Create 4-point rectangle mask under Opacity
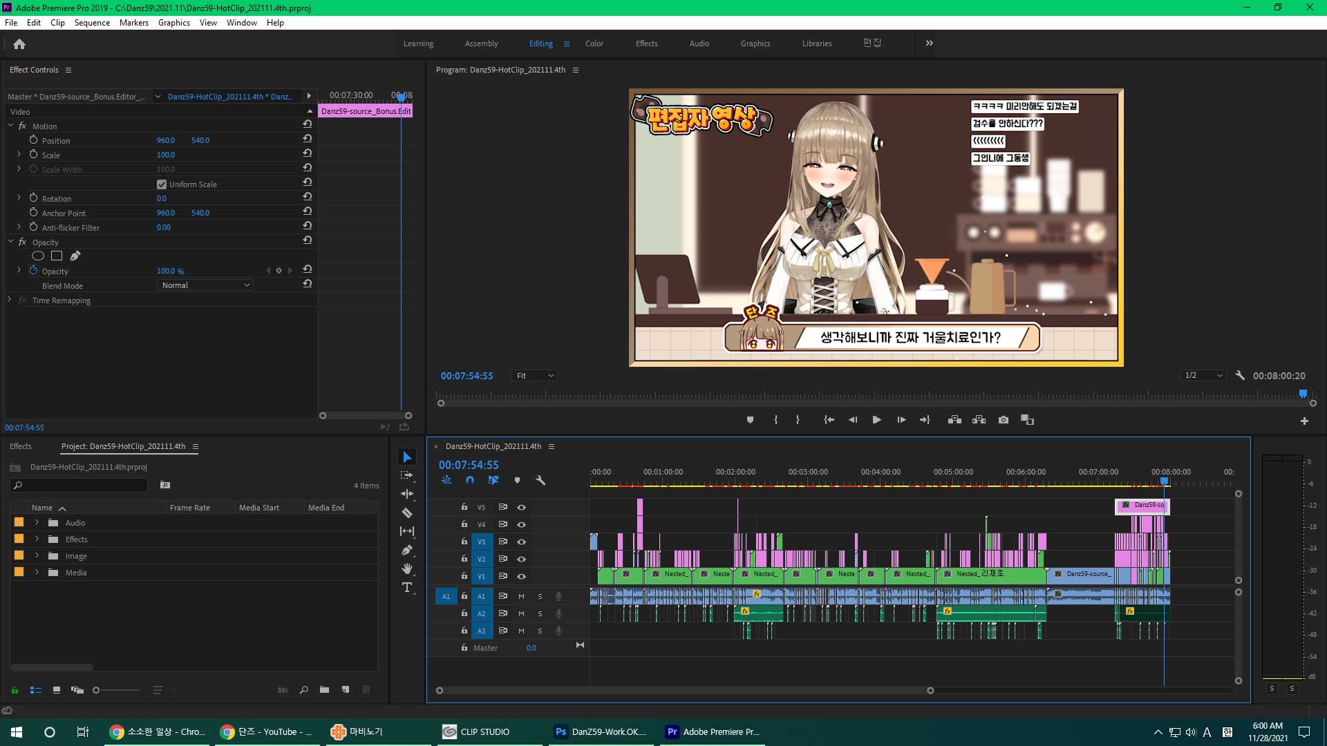This screenshot has width=1327, height=746. tap(57, 256)
